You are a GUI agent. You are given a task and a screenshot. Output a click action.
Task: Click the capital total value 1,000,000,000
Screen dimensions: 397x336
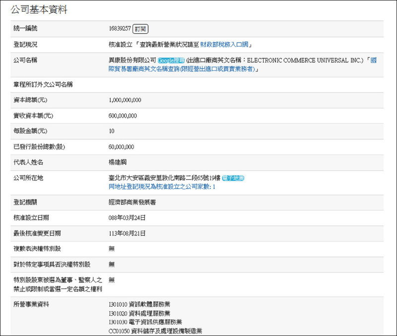point(125,100)
